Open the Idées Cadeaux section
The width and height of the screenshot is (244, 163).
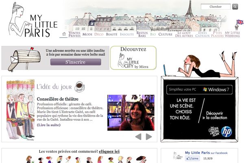pos(203,34)
